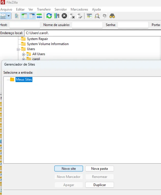Click the Nova pasta button
Screen dimensions: 161x195
[x=99, y=169]
